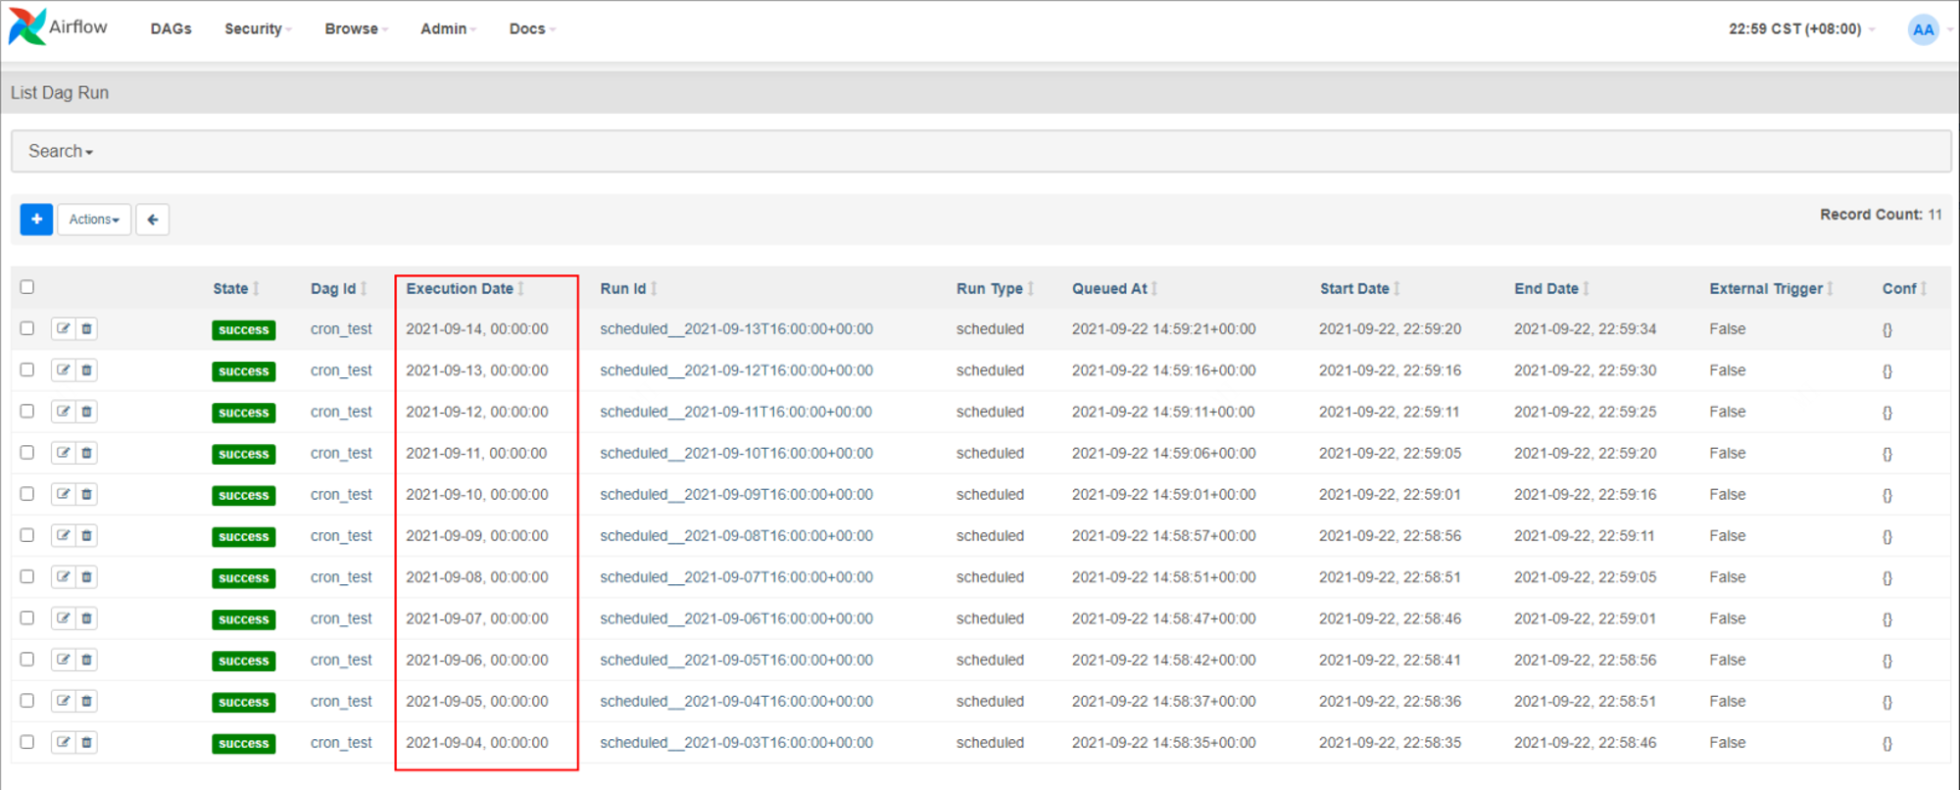The width and height of the screenshot is (1960, 790).
Task: Edit the 2021-09-12 DAG run
Action: pyautogui.click(x=63, y=412)
